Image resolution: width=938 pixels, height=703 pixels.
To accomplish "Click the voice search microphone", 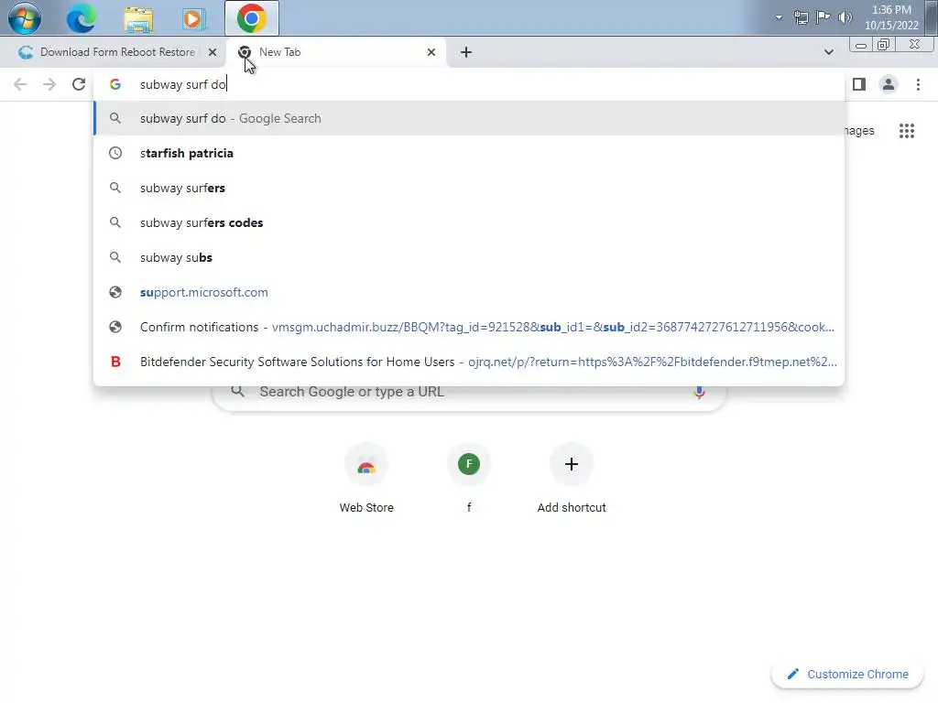I will pos(699,392).
